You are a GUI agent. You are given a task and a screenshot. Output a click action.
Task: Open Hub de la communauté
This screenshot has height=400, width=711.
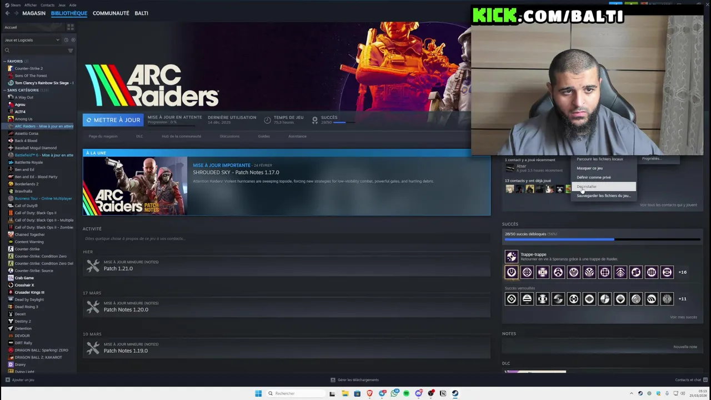click(181, 136)
